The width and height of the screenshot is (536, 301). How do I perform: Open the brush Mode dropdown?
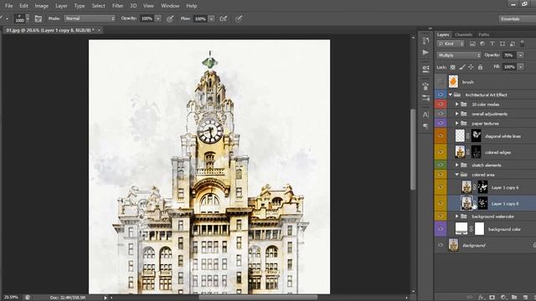[x=90, y=18]
